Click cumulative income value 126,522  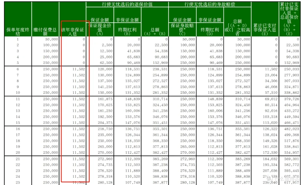[x=270, y=129]
